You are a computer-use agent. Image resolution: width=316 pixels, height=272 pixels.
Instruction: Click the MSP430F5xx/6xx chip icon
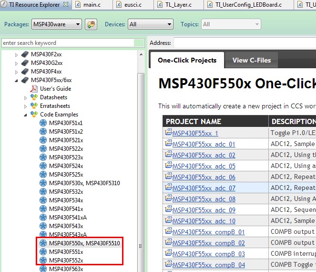pos(25,80)
